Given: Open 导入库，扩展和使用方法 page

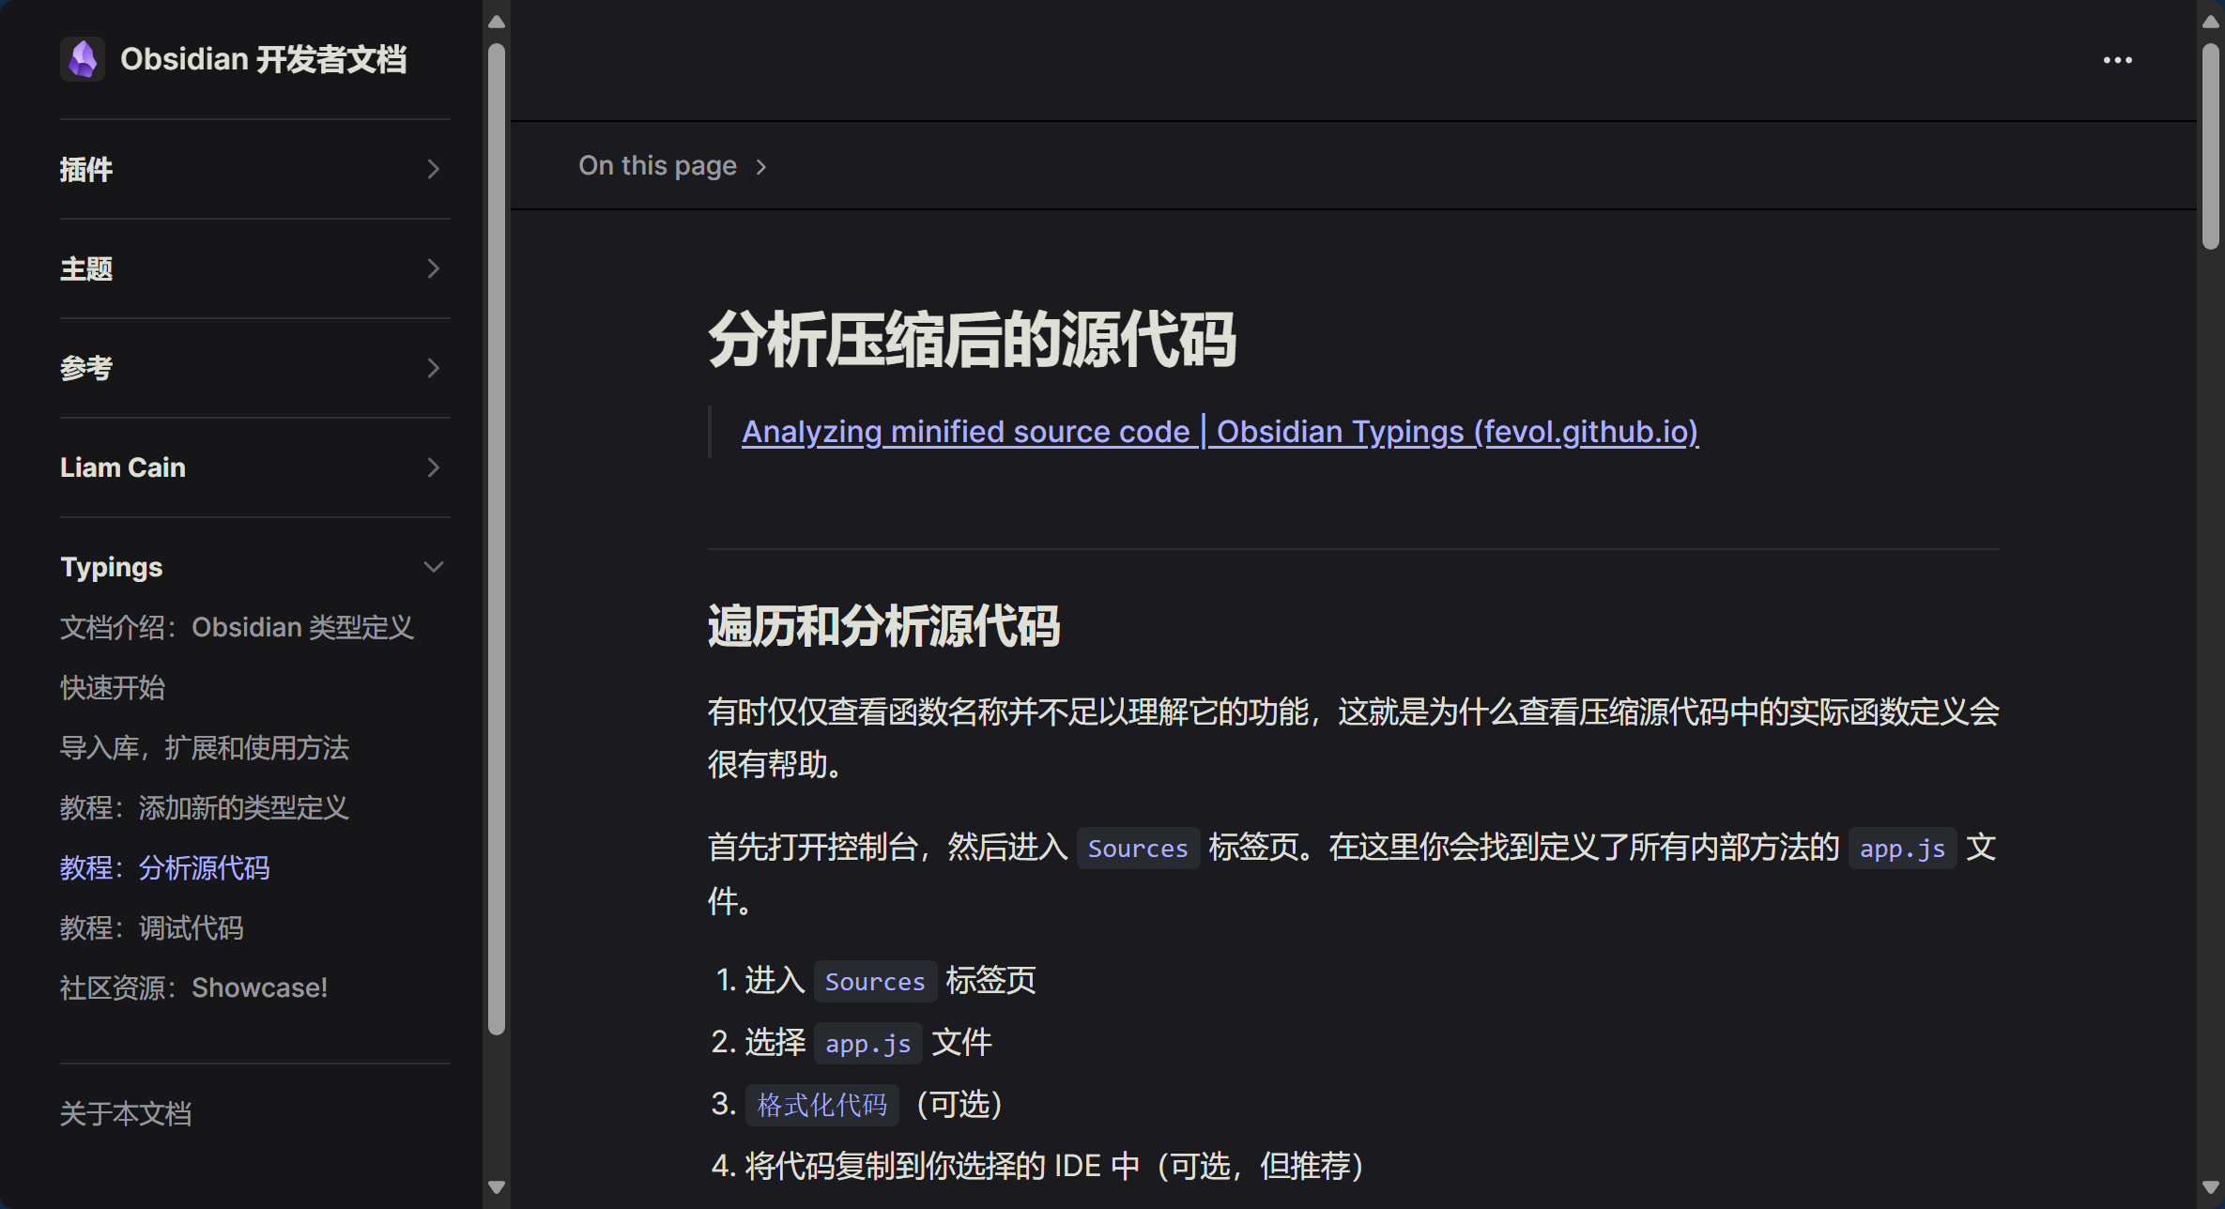Looking at the screenshot, I should coord(205,747).
